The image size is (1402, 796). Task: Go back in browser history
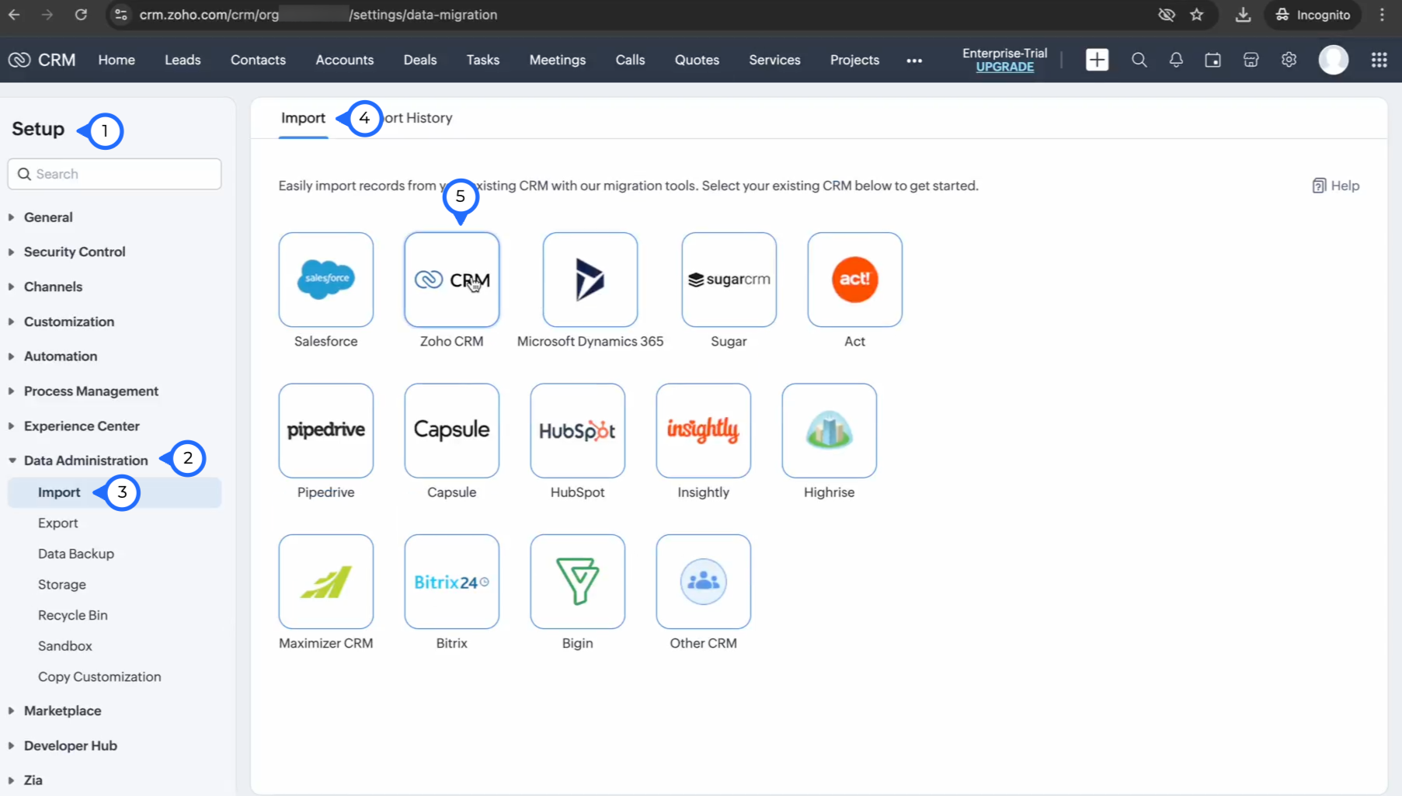tap(14, 15)
